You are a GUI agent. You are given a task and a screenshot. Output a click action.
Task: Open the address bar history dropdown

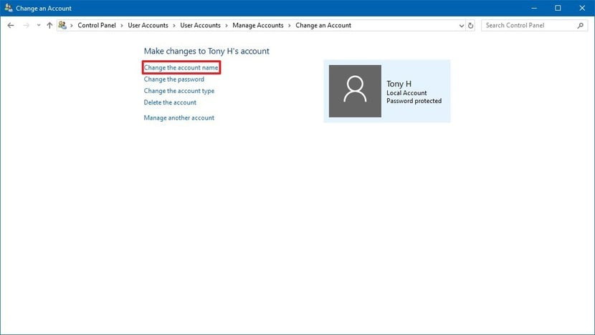pyautogui.click(x=462, y=26)
